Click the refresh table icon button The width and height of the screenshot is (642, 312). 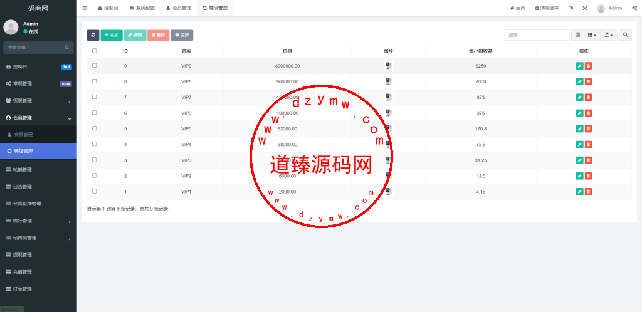click(93, 35)
